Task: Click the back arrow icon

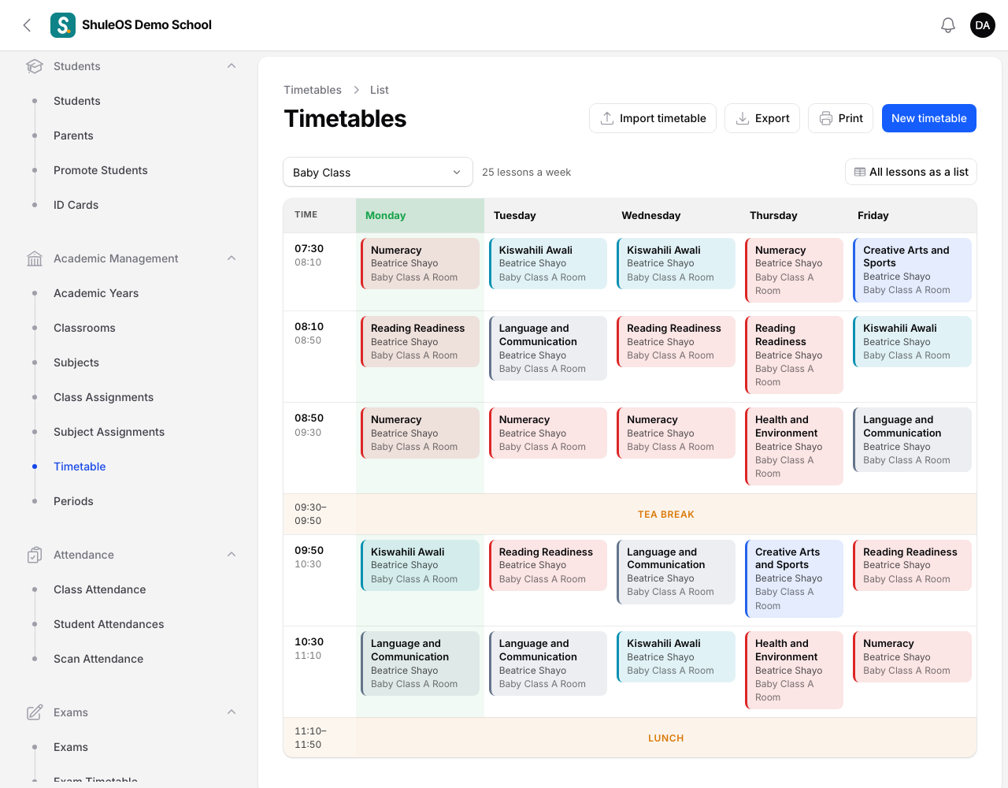Action: point(28,25)
